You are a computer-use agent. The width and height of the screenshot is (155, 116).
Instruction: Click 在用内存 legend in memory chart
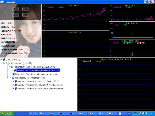coord(49,7)
